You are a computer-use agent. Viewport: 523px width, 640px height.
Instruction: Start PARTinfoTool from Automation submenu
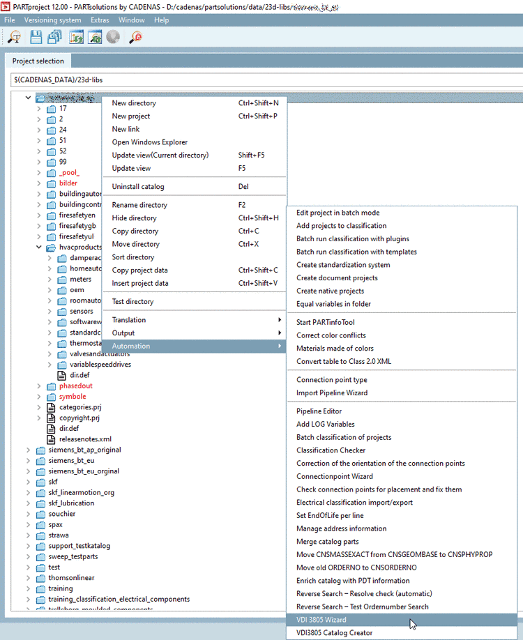tap(402, 323)
